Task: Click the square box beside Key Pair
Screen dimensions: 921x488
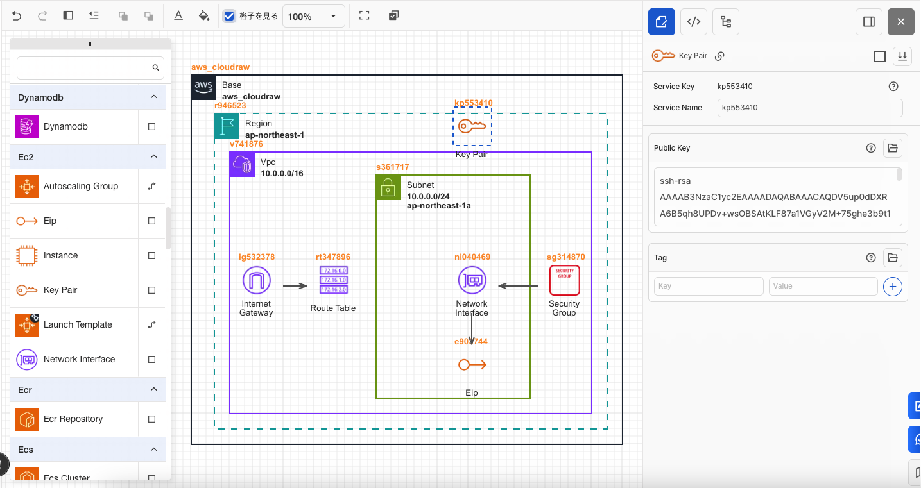Action: click(152, 290)
